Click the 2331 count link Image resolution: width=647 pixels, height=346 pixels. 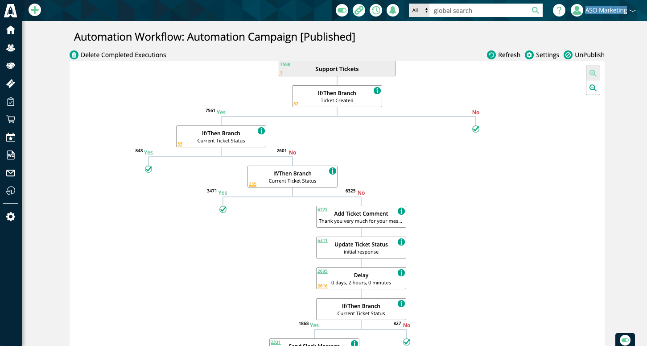click(276, 342)
